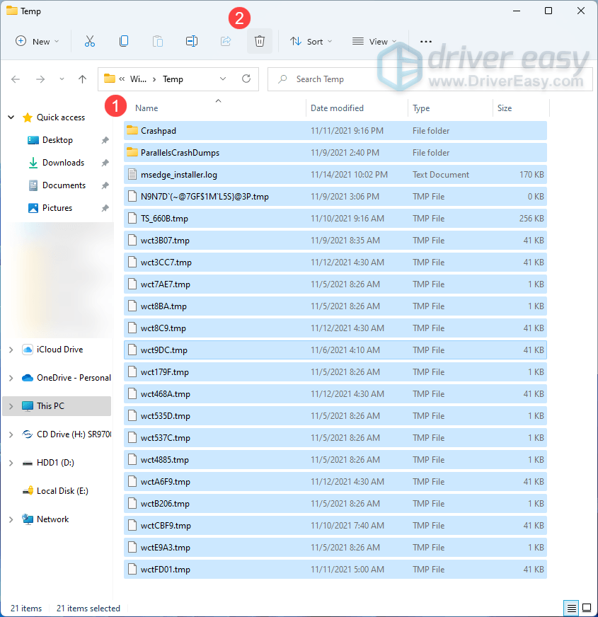Select file wct535D.tmp

pyautogui.click(x=335, y=416)
